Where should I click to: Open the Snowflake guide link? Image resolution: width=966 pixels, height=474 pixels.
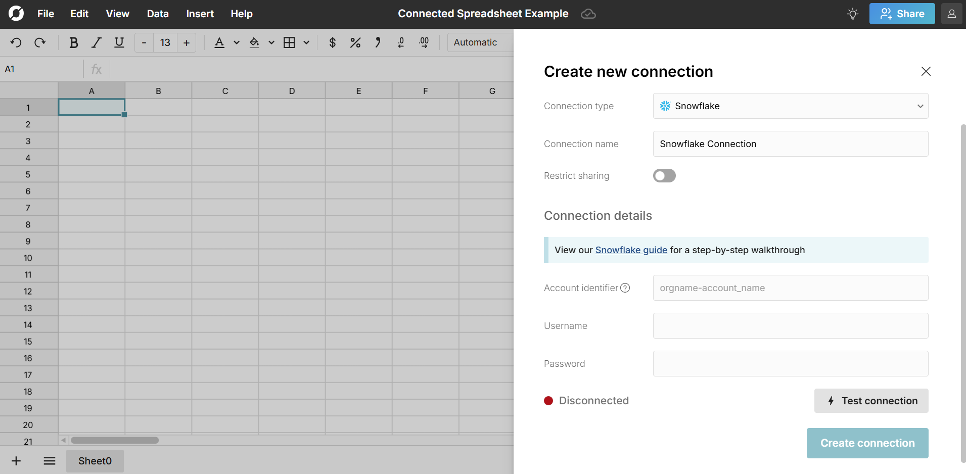631,250
